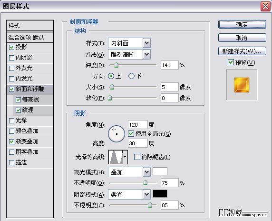
Task: Toggle the 等高线 checkbox
Action: (18, 100)
